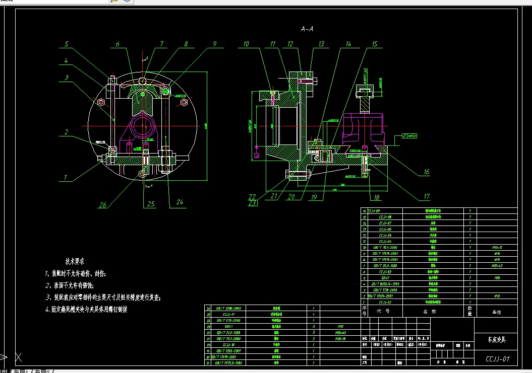Select the 数量 parts list header

pyautogui.click(x=470, y=311)
